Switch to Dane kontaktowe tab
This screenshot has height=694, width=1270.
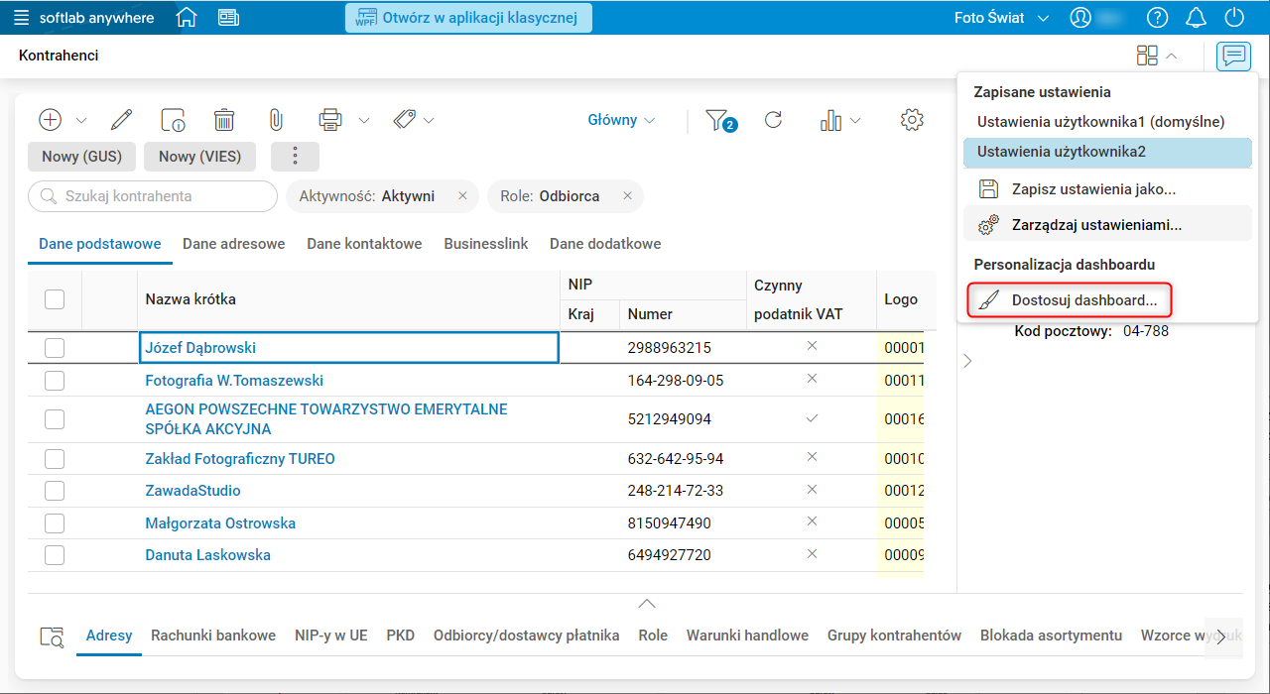point(364,244)
